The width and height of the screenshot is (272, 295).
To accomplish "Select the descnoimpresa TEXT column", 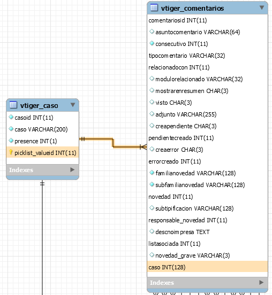I will (183, 232).
